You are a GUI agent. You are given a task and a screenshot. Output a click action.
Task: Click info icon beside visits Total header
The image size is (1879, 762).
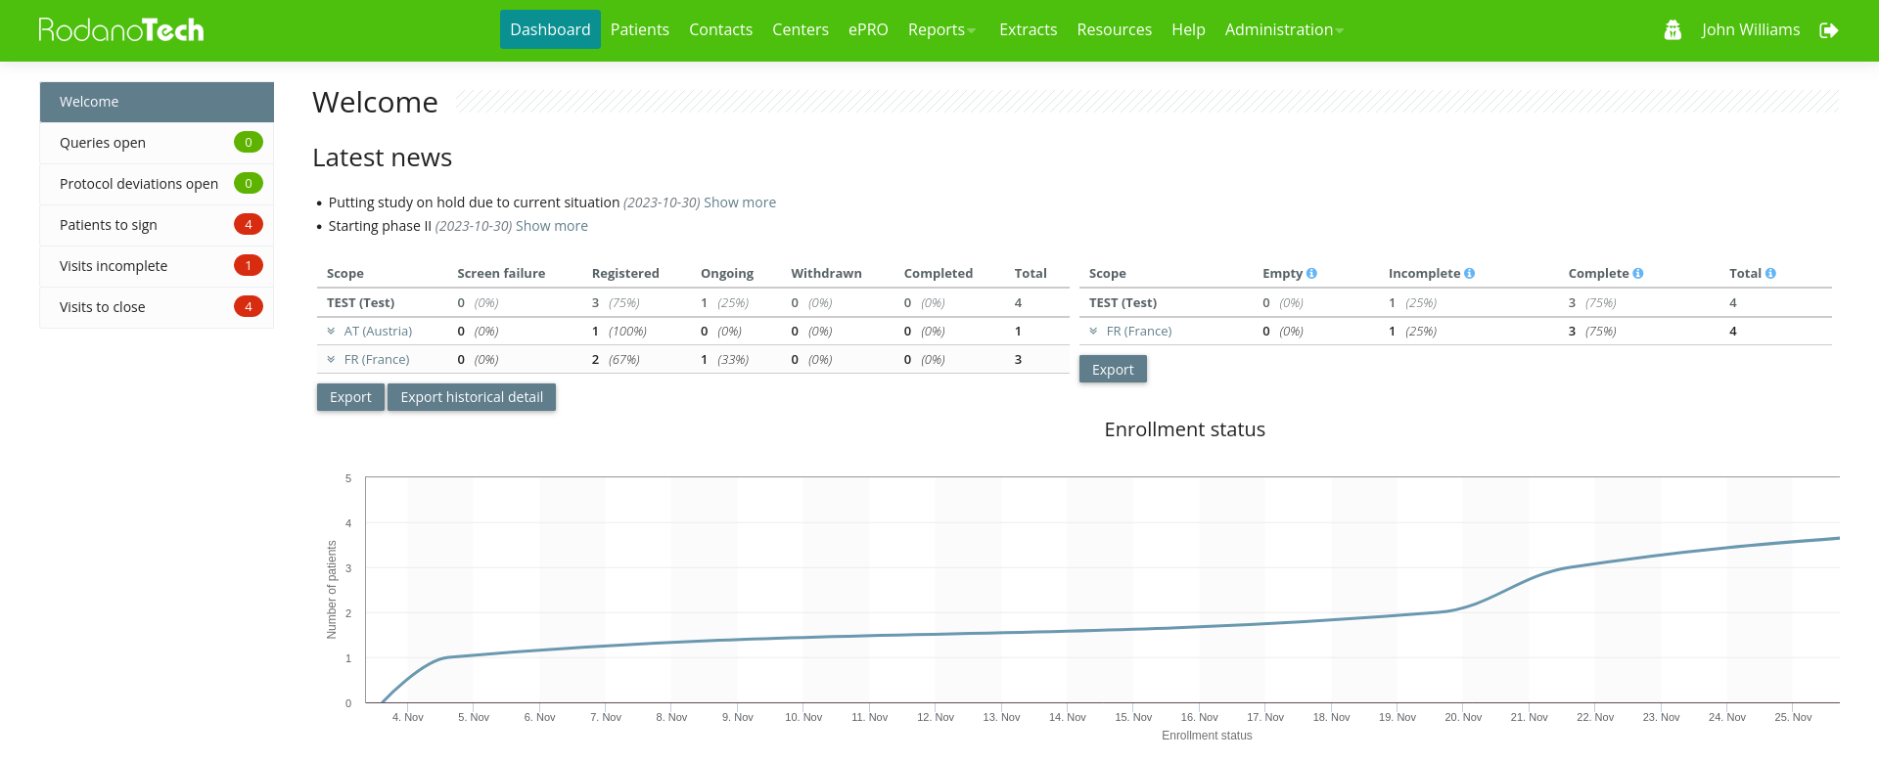pos(1770,274)
